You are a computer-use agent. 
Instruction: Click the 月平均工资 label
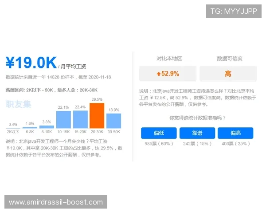[73, 67]
